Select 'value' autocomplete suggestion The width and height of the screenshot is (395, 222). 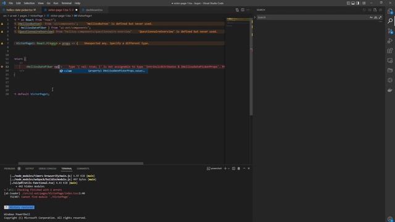[x=104, y=71]
